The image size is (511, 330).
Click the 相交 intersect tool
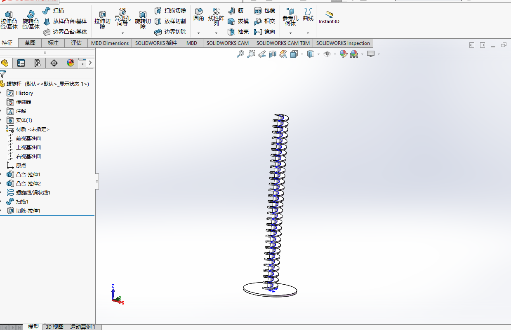tap(265, 21)
